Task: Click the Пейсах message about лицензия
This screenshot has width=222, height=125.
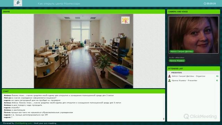Action: coord(30,98)
